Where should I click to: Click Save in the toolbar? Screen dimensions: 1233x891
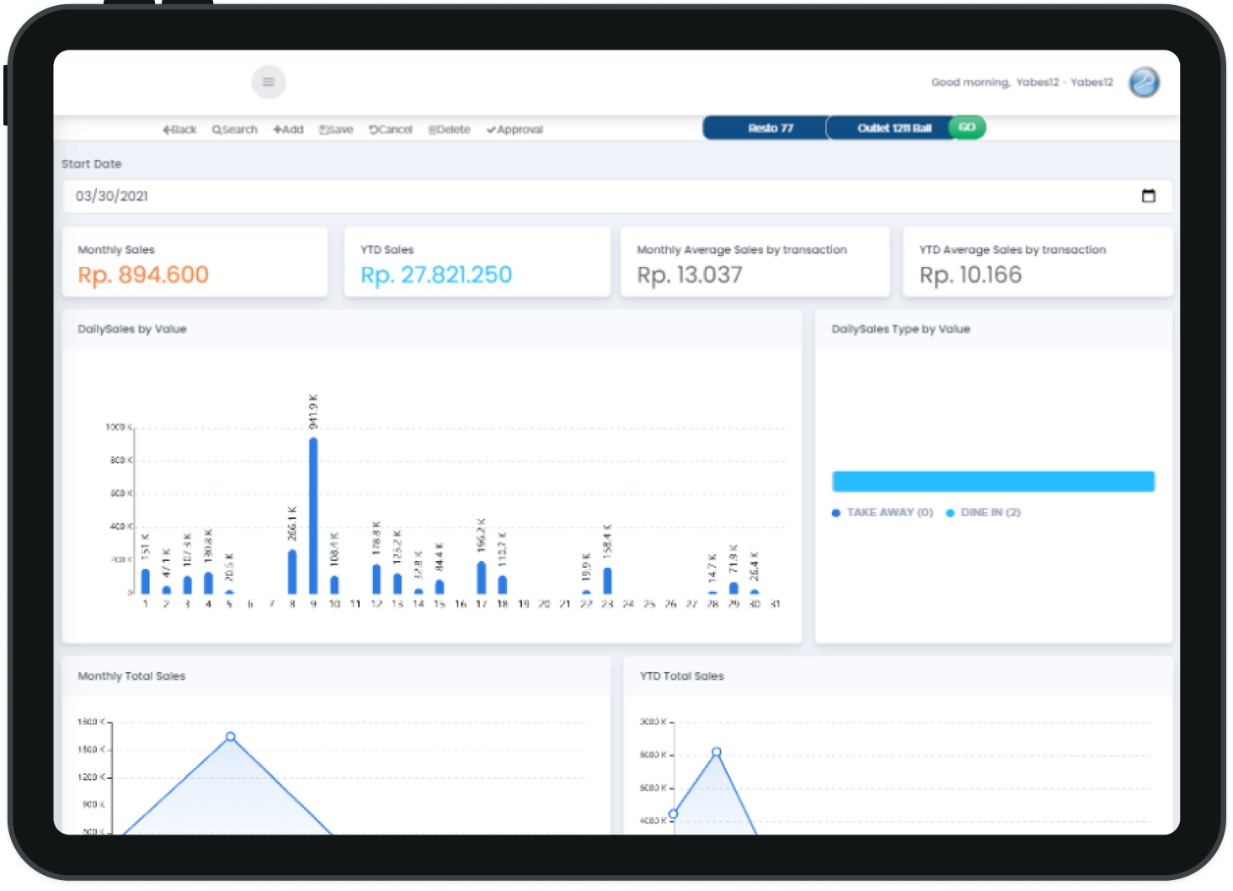(336, 130)
